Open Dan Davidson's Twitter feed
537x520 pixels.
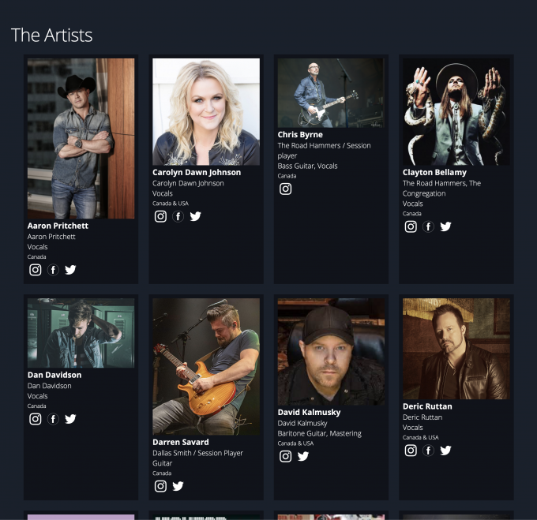tap(70, 419)
